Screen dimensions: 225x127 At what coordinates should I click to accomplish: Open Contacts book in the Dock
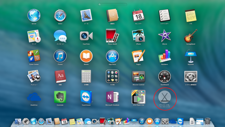click(x=57, y=121)
